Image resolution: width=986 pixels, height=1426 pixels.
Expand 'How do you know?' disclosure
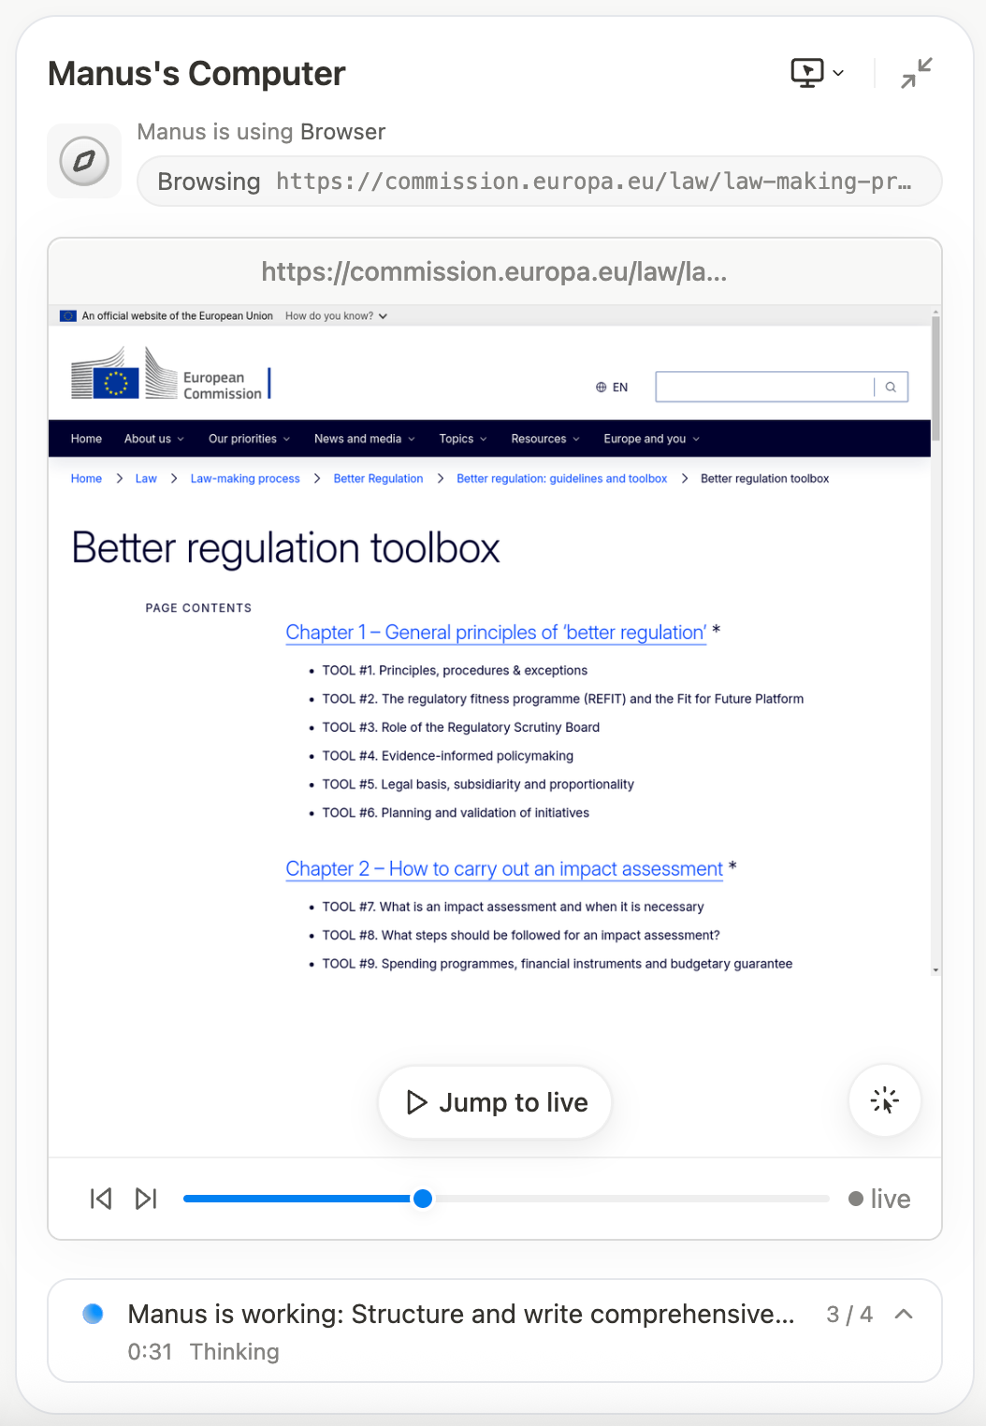336,316
